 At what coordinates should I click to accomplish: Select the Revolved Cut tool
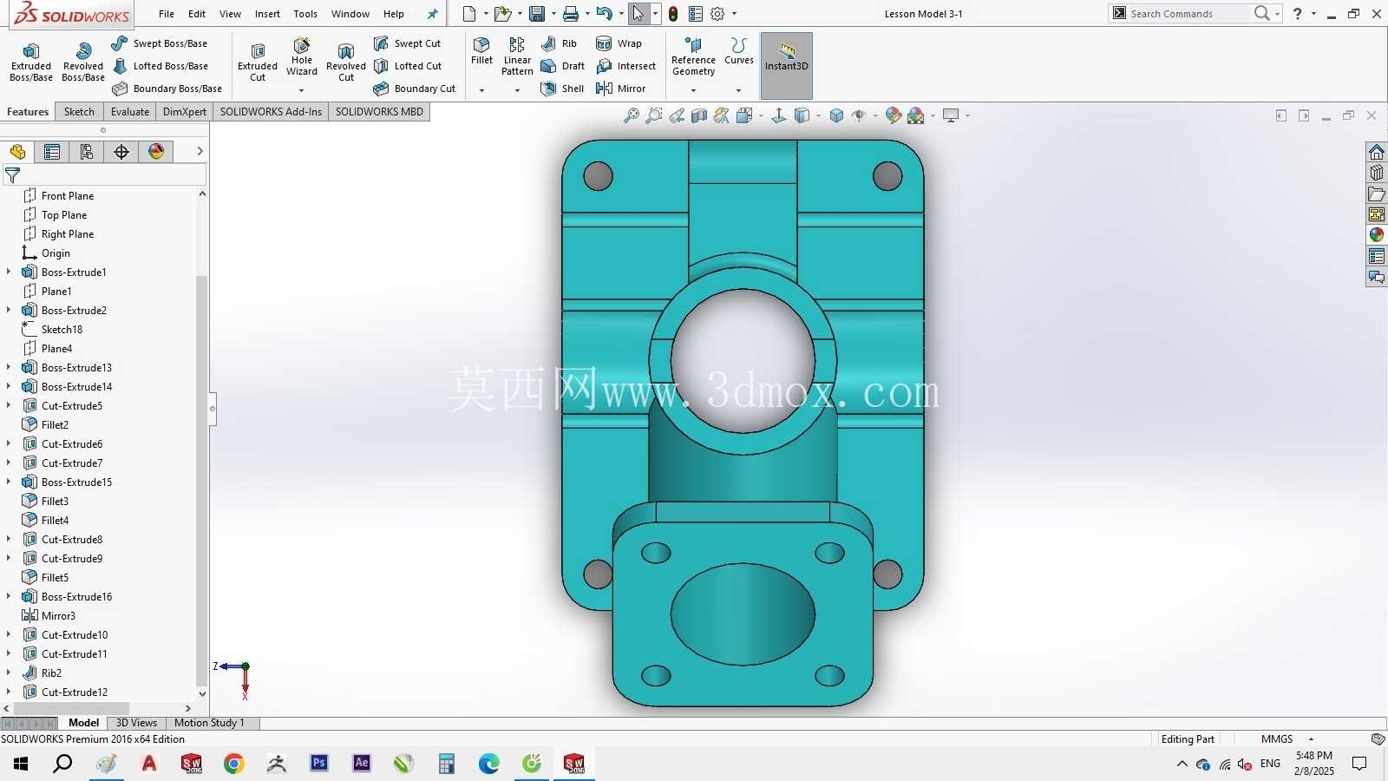click(346, 62)
